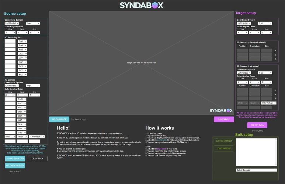Open Source setup top Pitch Y dropdown
Viewport: 285px width, 184px height.
(x=22, y=32)
